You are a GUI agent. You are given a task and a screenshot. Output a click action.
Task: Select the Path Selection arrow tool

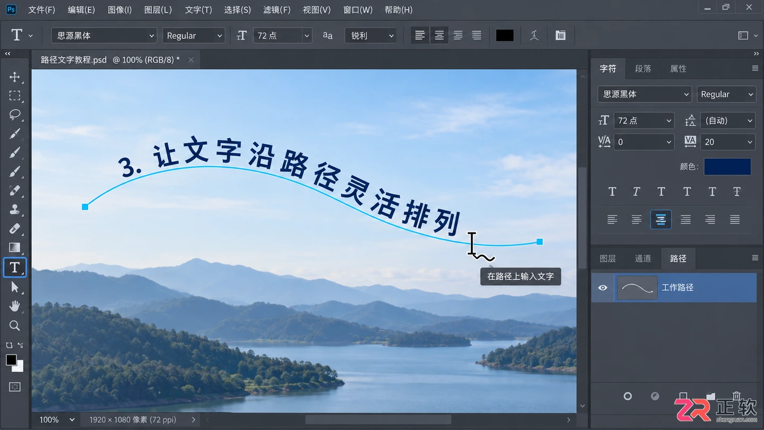(15, 287)
